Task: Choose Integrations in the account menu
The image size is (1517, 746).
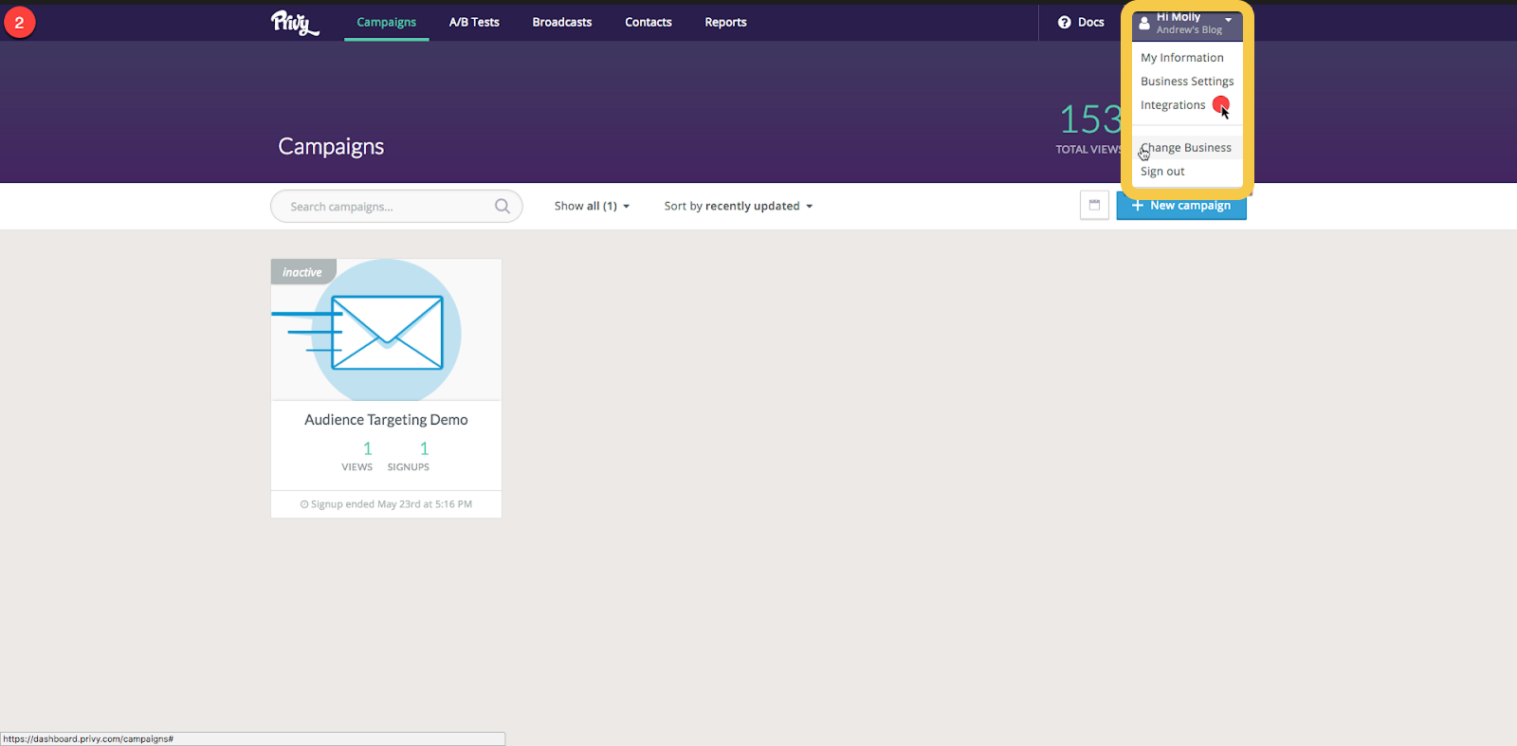Action: click(1173, 105)
